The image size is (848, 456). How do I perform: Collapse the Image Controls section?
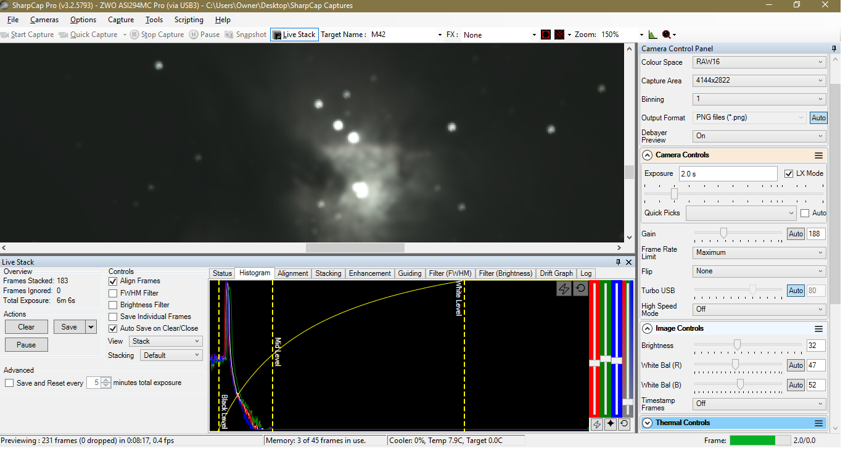648,329
